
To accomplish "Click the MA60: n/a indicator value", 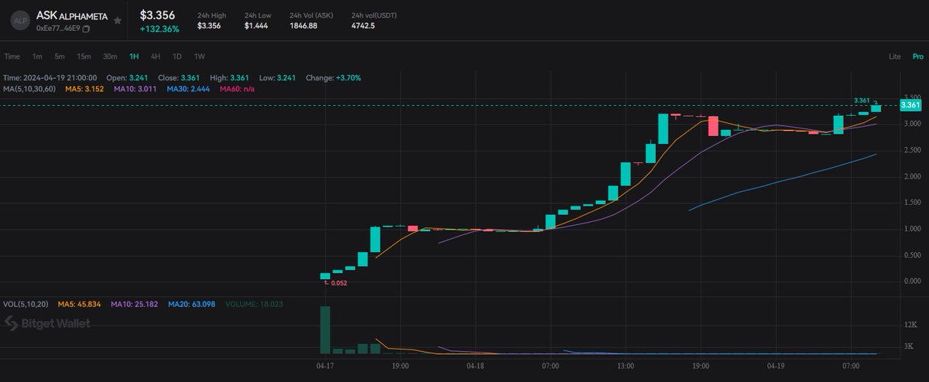I will [x=238, y=89].
